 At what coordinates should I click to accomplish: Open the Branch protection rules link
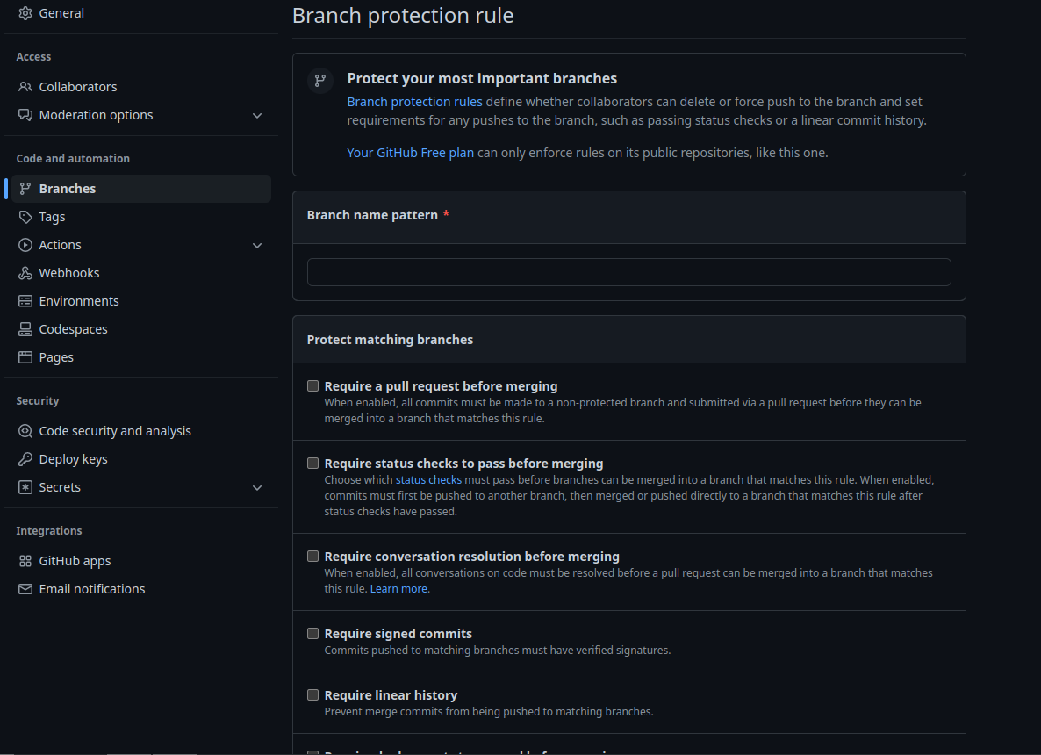click(414, 102)
